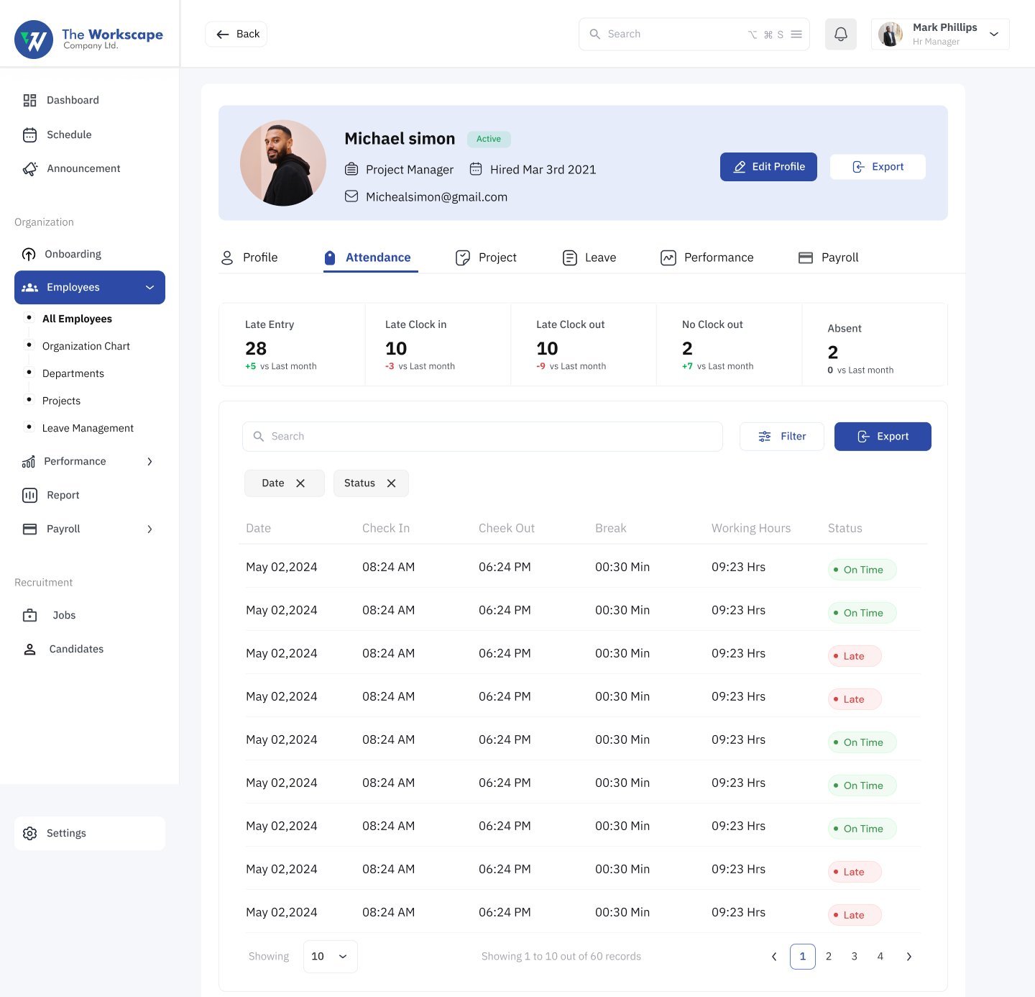Screen dimensions: 1035x997
Task: Click the Edit Profile button
Action: click(768, 167)
